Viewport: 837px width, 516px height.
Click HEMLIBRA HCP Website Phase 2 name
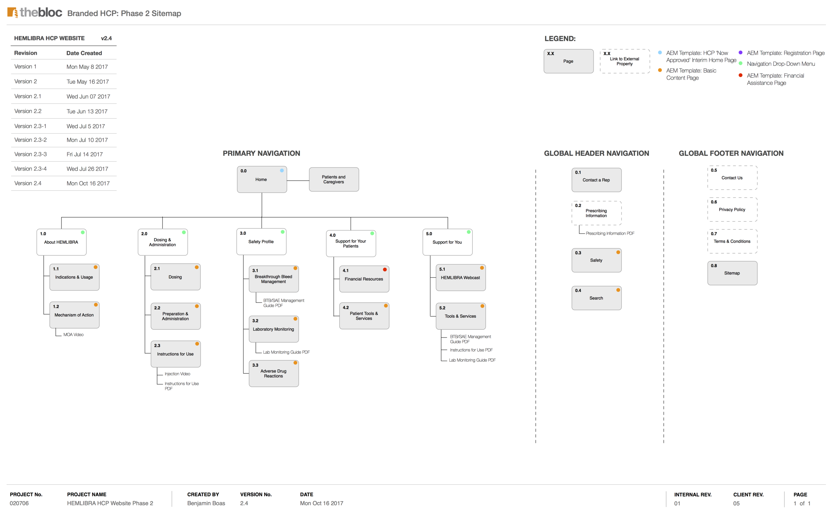tap(110, 503)
